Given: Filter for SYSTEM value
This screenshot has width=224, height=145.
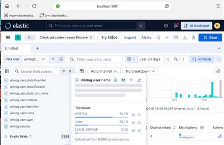Looking at the screenshot, I should click(x=133, y=115).
